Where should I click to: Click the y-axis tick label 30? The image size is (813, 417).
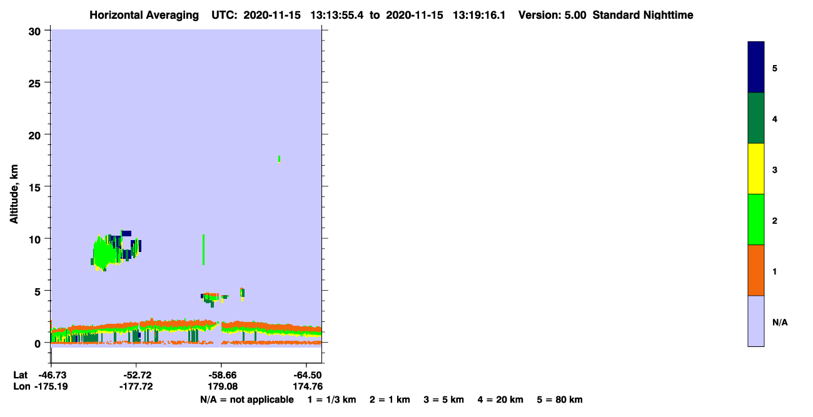(36, 31)
